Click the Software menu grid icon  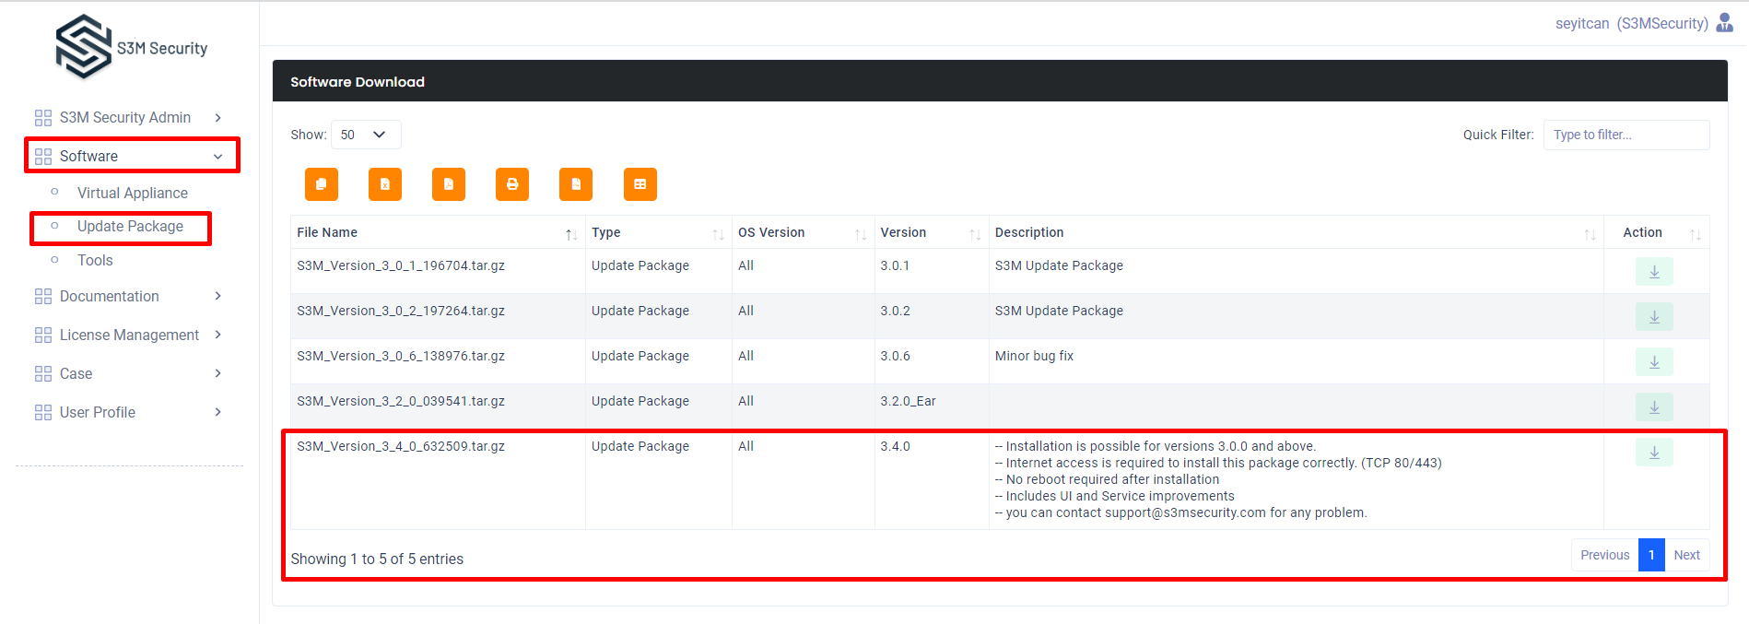pos(43,157)
